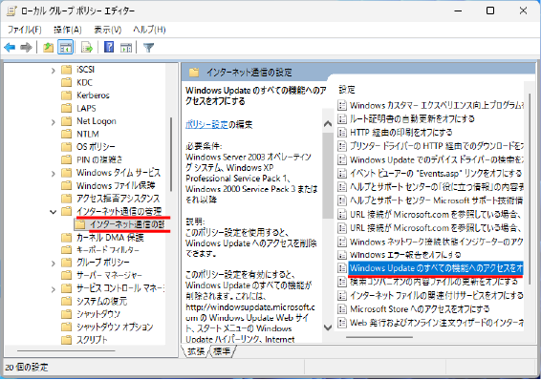The height and width of the screenshot is (380, 541).
Task: Select Windows Update でのデバイス ドライバー policy
Action: 437,160
